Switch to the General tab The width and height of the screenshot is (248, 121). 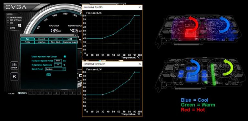(x=42, y=39)
